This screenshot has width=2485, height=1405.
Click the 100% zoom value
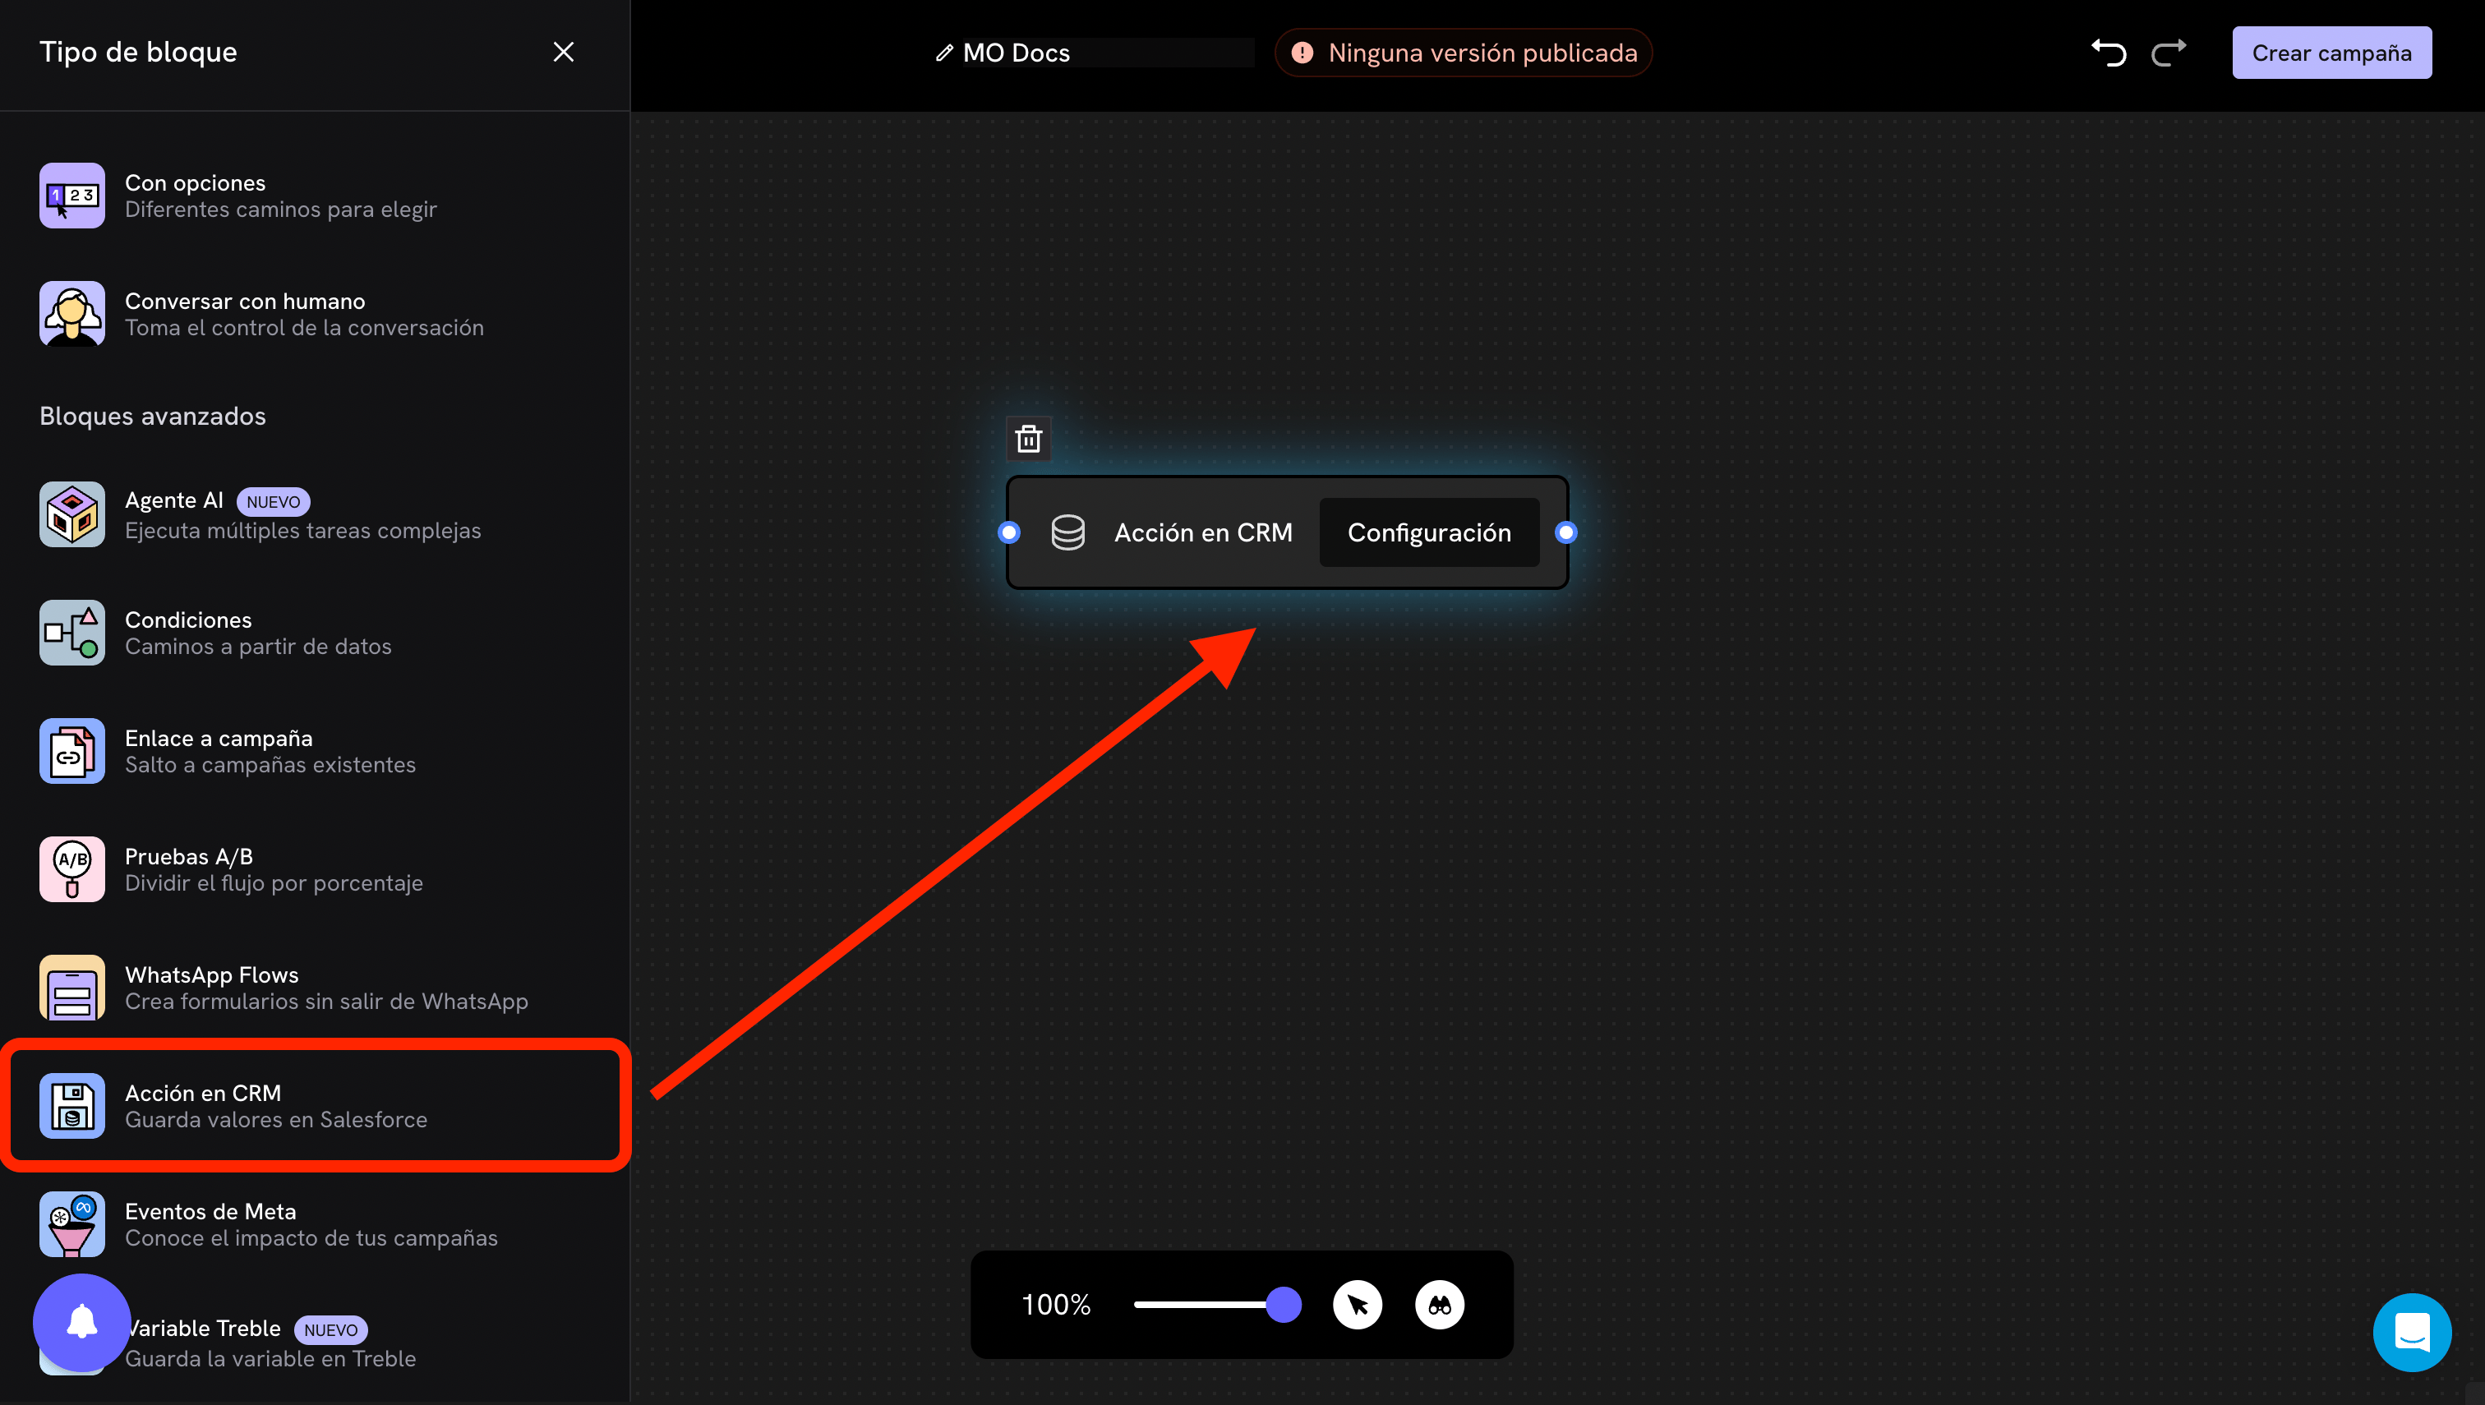click(1056, 1306)
